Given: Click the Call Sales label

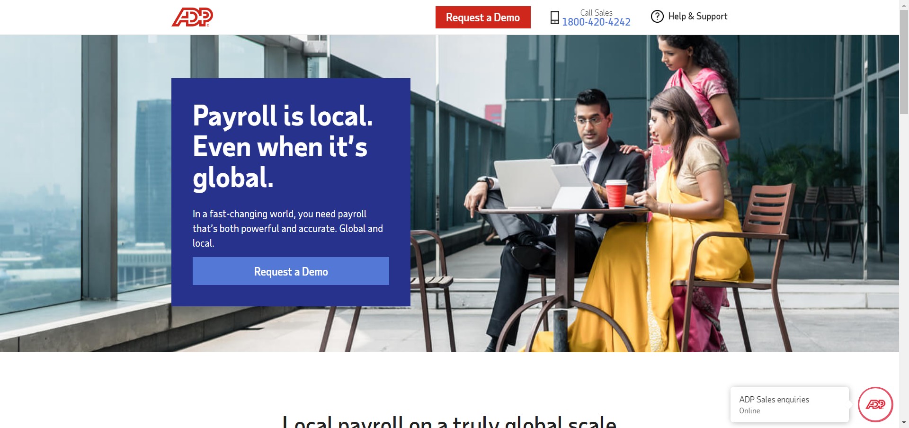Looking at the screenshot, I should (x=596, y=13).
